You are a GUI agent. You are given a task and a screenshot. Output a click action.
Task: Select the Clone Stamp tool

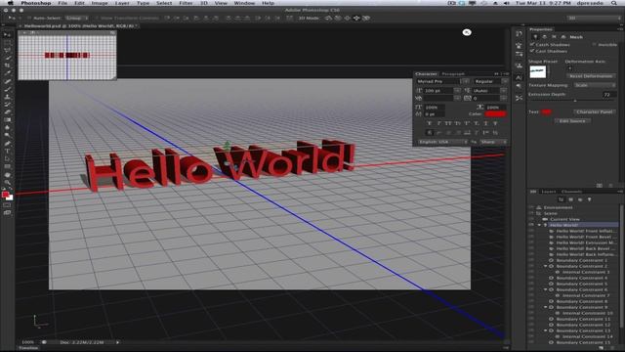pos(7,97)
